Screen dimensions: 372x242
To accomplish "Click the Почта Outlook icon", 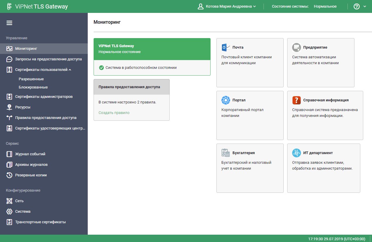I will point(226,47).
